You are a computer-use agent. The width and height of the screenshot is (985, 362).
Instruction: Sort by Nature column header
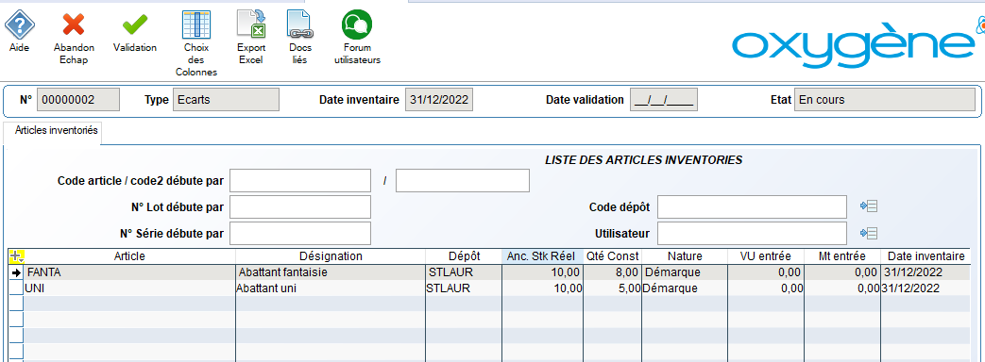click(x=685, y=256)
